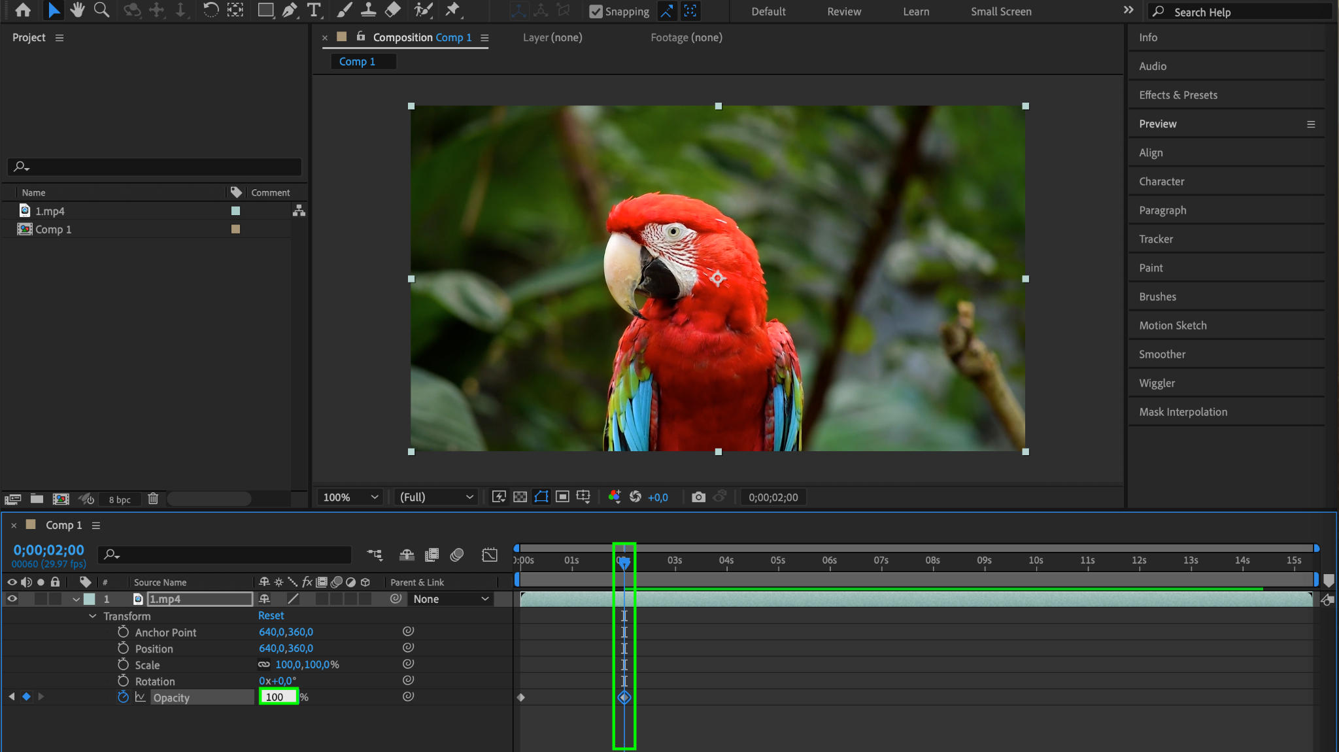Click the Position value 640,0,360,0
Image resolution: width=1339 pixels, height=752 pixels.
point(286,648)
